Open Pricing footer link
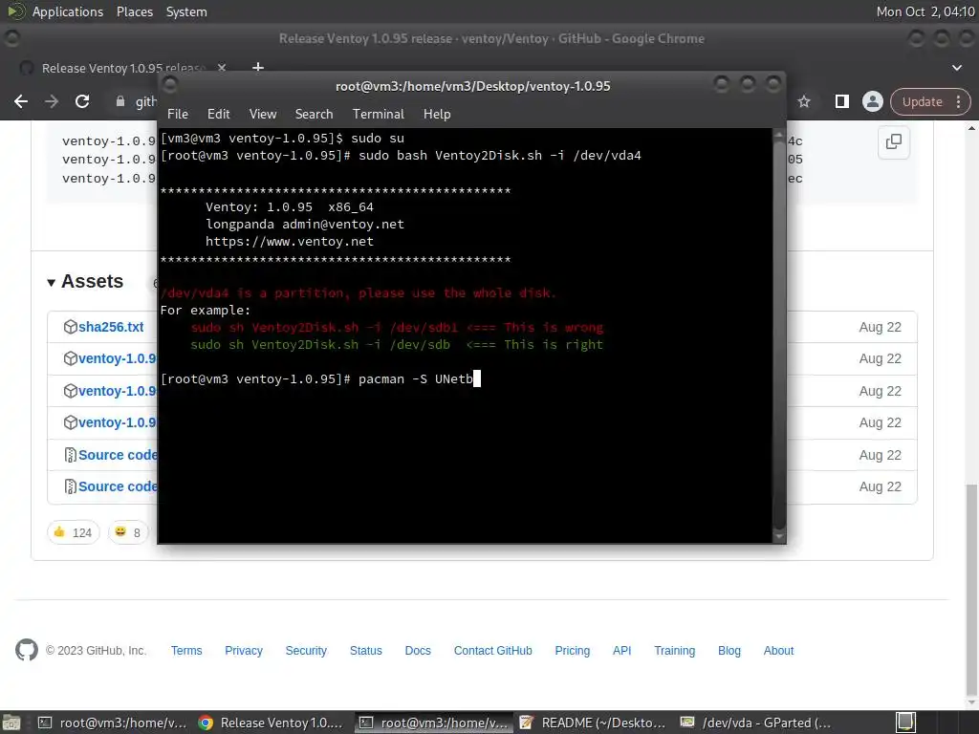The width and height of the screenshot is (979, 734). click(x=573, y=650)
